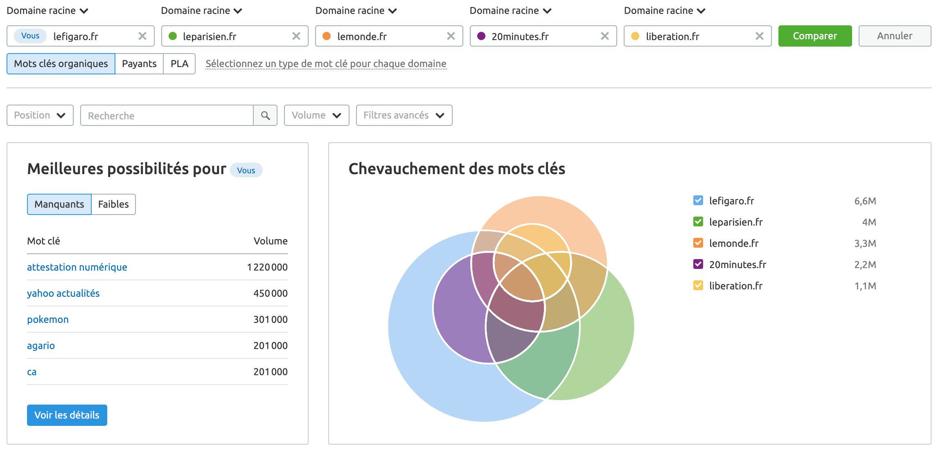Image resolution: width=936 pixels, height=452 pixels.
Task: Click the purple dot beside 20minutes.fr
Action: [482, 36]
